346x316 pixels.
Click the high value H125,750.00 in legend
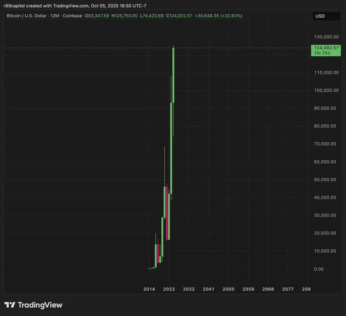[125, 16]
